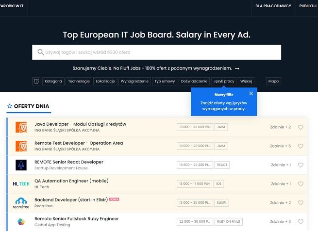This screenshot has width=318, height=231.
Task: Open the recent filters clock icon
Action: pos(36,82)
